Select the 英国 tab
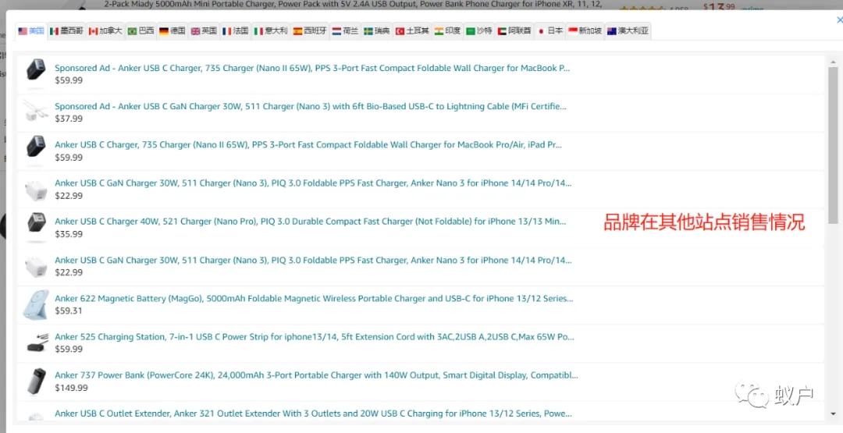843x433 pixels. (x=204, y=31)
